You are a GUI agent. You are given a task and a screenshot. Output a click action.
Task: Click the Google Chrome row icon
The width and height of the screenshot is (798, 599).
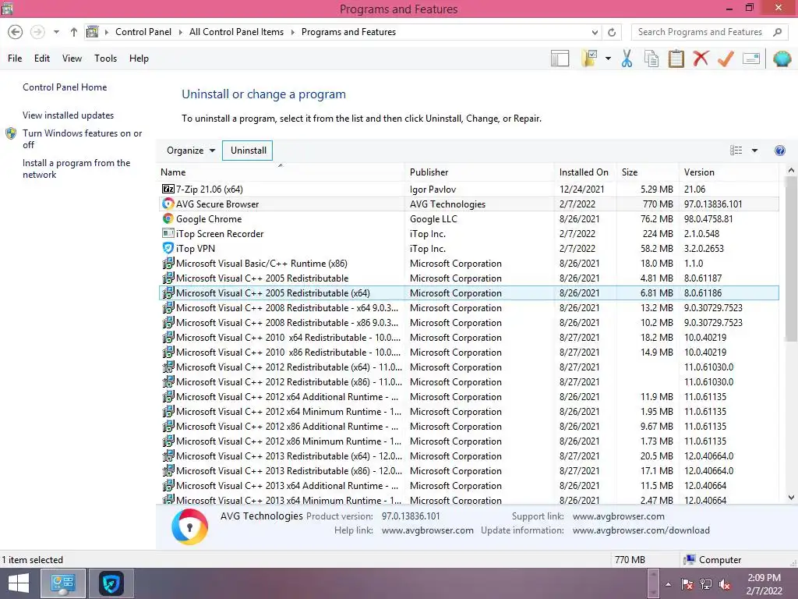click(x=168, y=218)
